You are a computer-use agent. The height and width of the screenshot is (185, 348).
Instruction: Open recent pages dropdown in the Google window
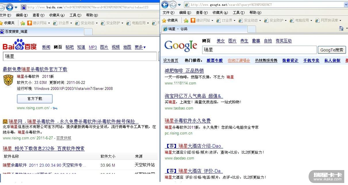pyautogui.click(x=179, y=5)
